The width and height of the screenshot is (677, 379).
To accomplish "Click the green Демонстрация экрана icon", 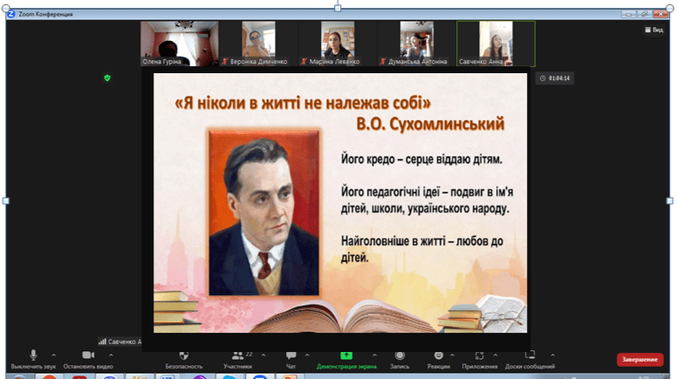I will tap(346, 355).
